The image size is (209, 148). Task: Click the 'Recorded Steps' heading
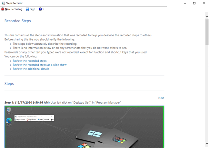pyautogui.click(x=18, y=21)
